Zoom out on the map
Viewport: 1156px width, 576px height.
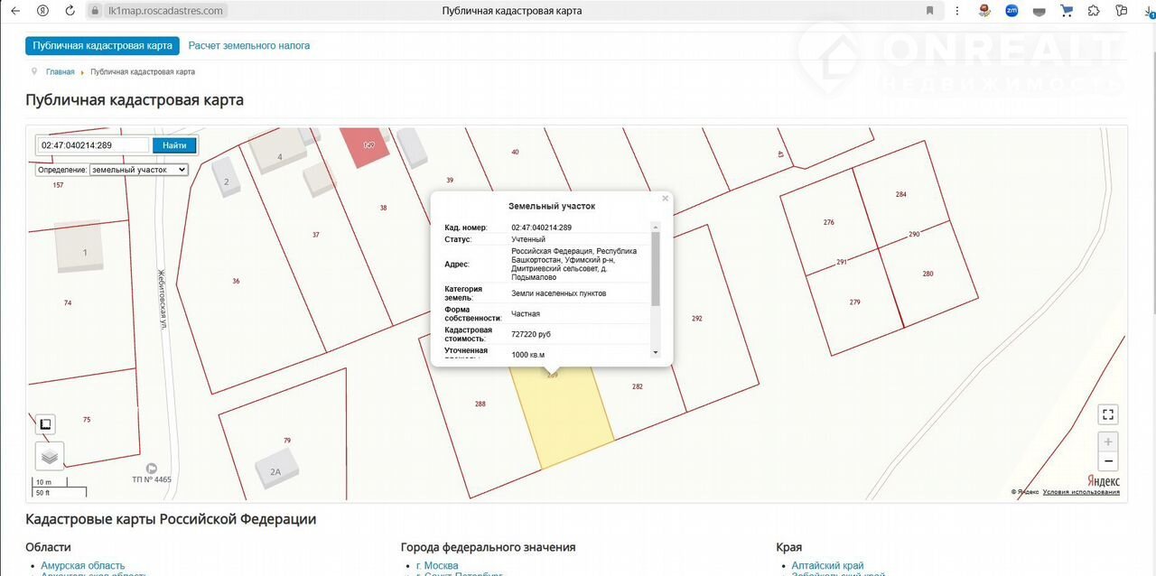pyautogui.click(x=1108, y=462)
